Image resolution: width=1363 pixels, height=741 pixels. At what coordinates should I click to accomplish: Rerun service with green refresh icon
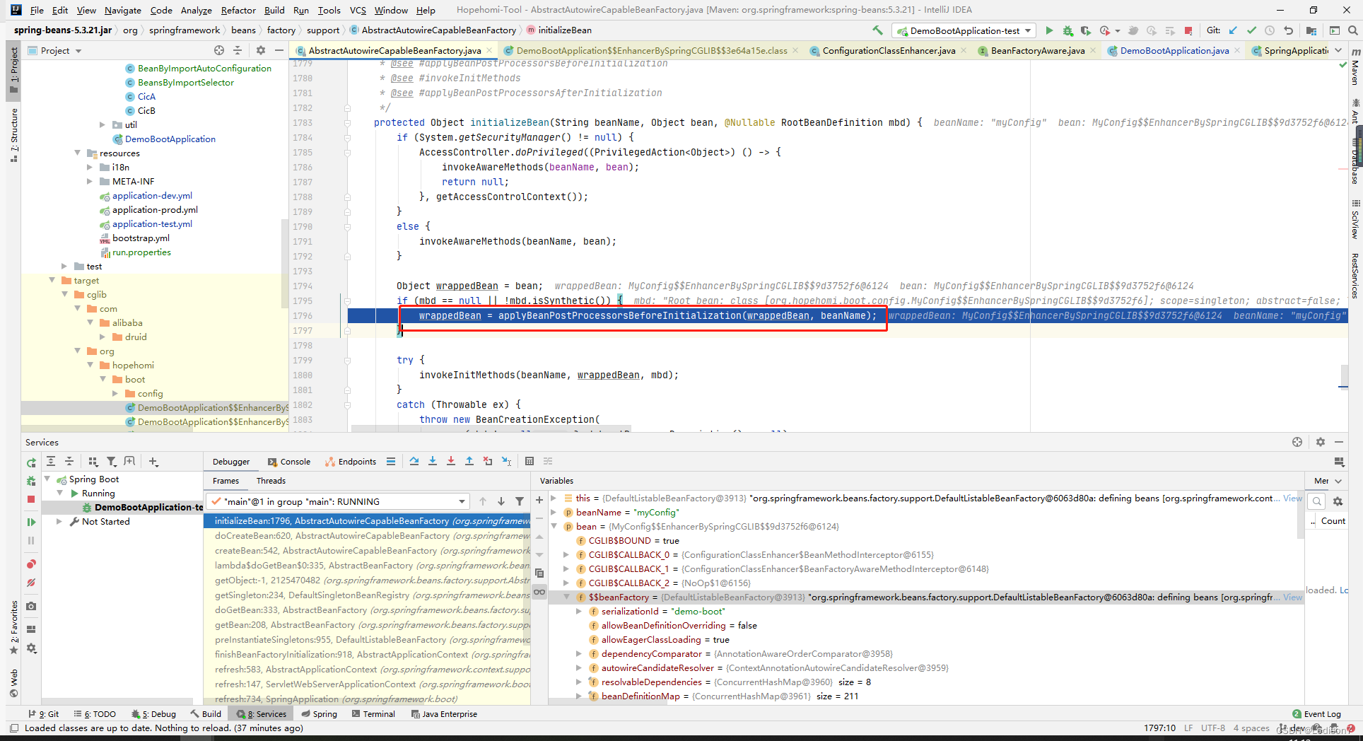point(31,462)
